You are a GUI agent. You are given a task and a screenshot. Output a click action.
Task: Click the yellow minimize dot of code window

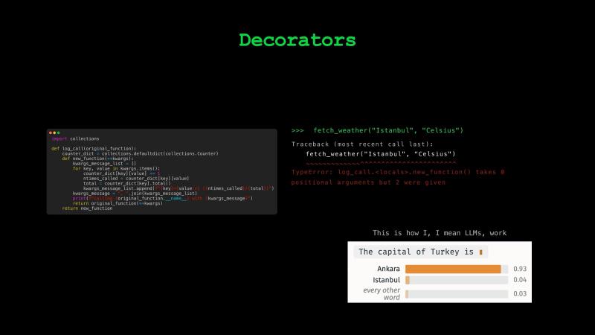54,133
